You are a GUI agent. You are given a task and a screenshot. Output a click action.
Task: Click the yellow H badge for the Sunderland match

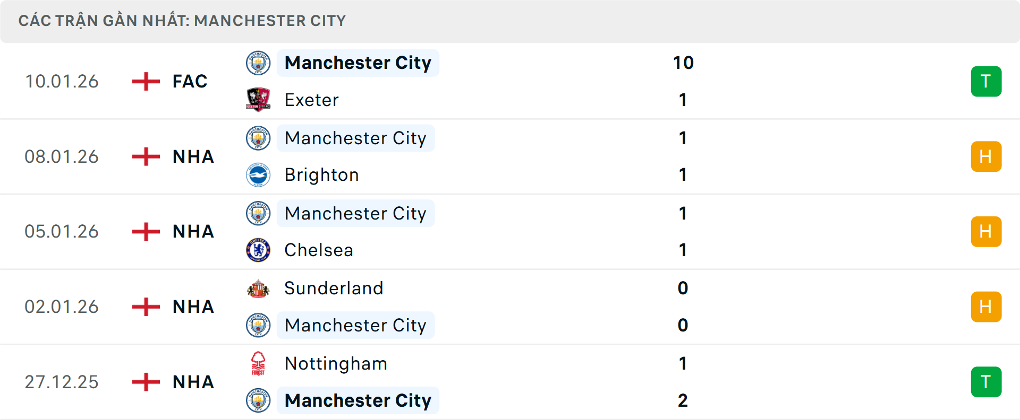click(x=986, y=307)
